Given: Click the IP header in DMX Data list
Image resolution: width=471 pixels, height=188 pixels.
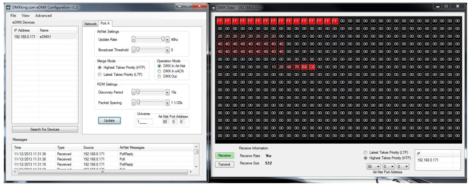Looking at the screenshot, I should coord(434,154).
